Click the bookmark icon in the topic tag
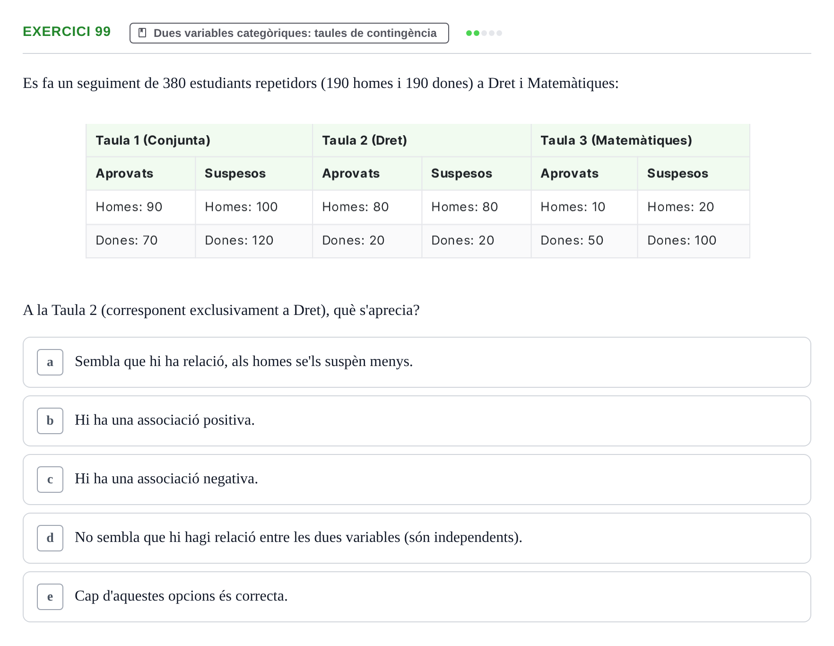Screen dimensions: 834x646 142,33
